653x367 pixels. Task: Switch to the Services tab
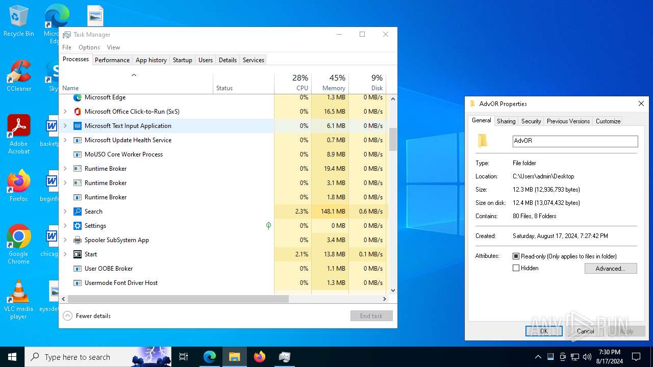click(254, 60)
